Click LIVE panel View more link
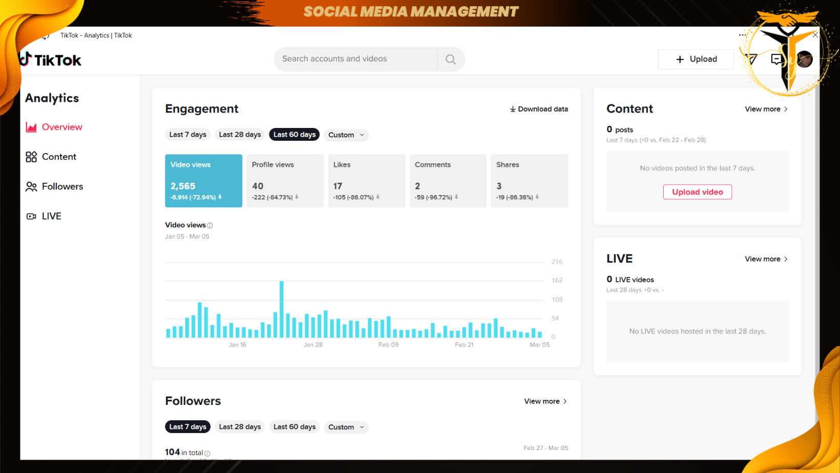 coord(766,259)
